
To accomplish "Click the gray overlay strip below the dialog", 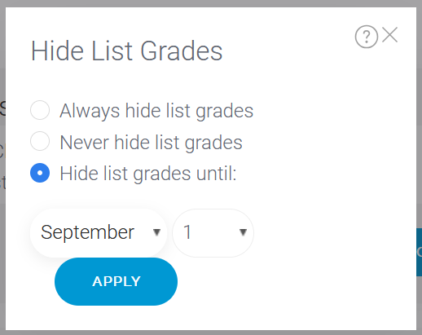I will [211, 333].
